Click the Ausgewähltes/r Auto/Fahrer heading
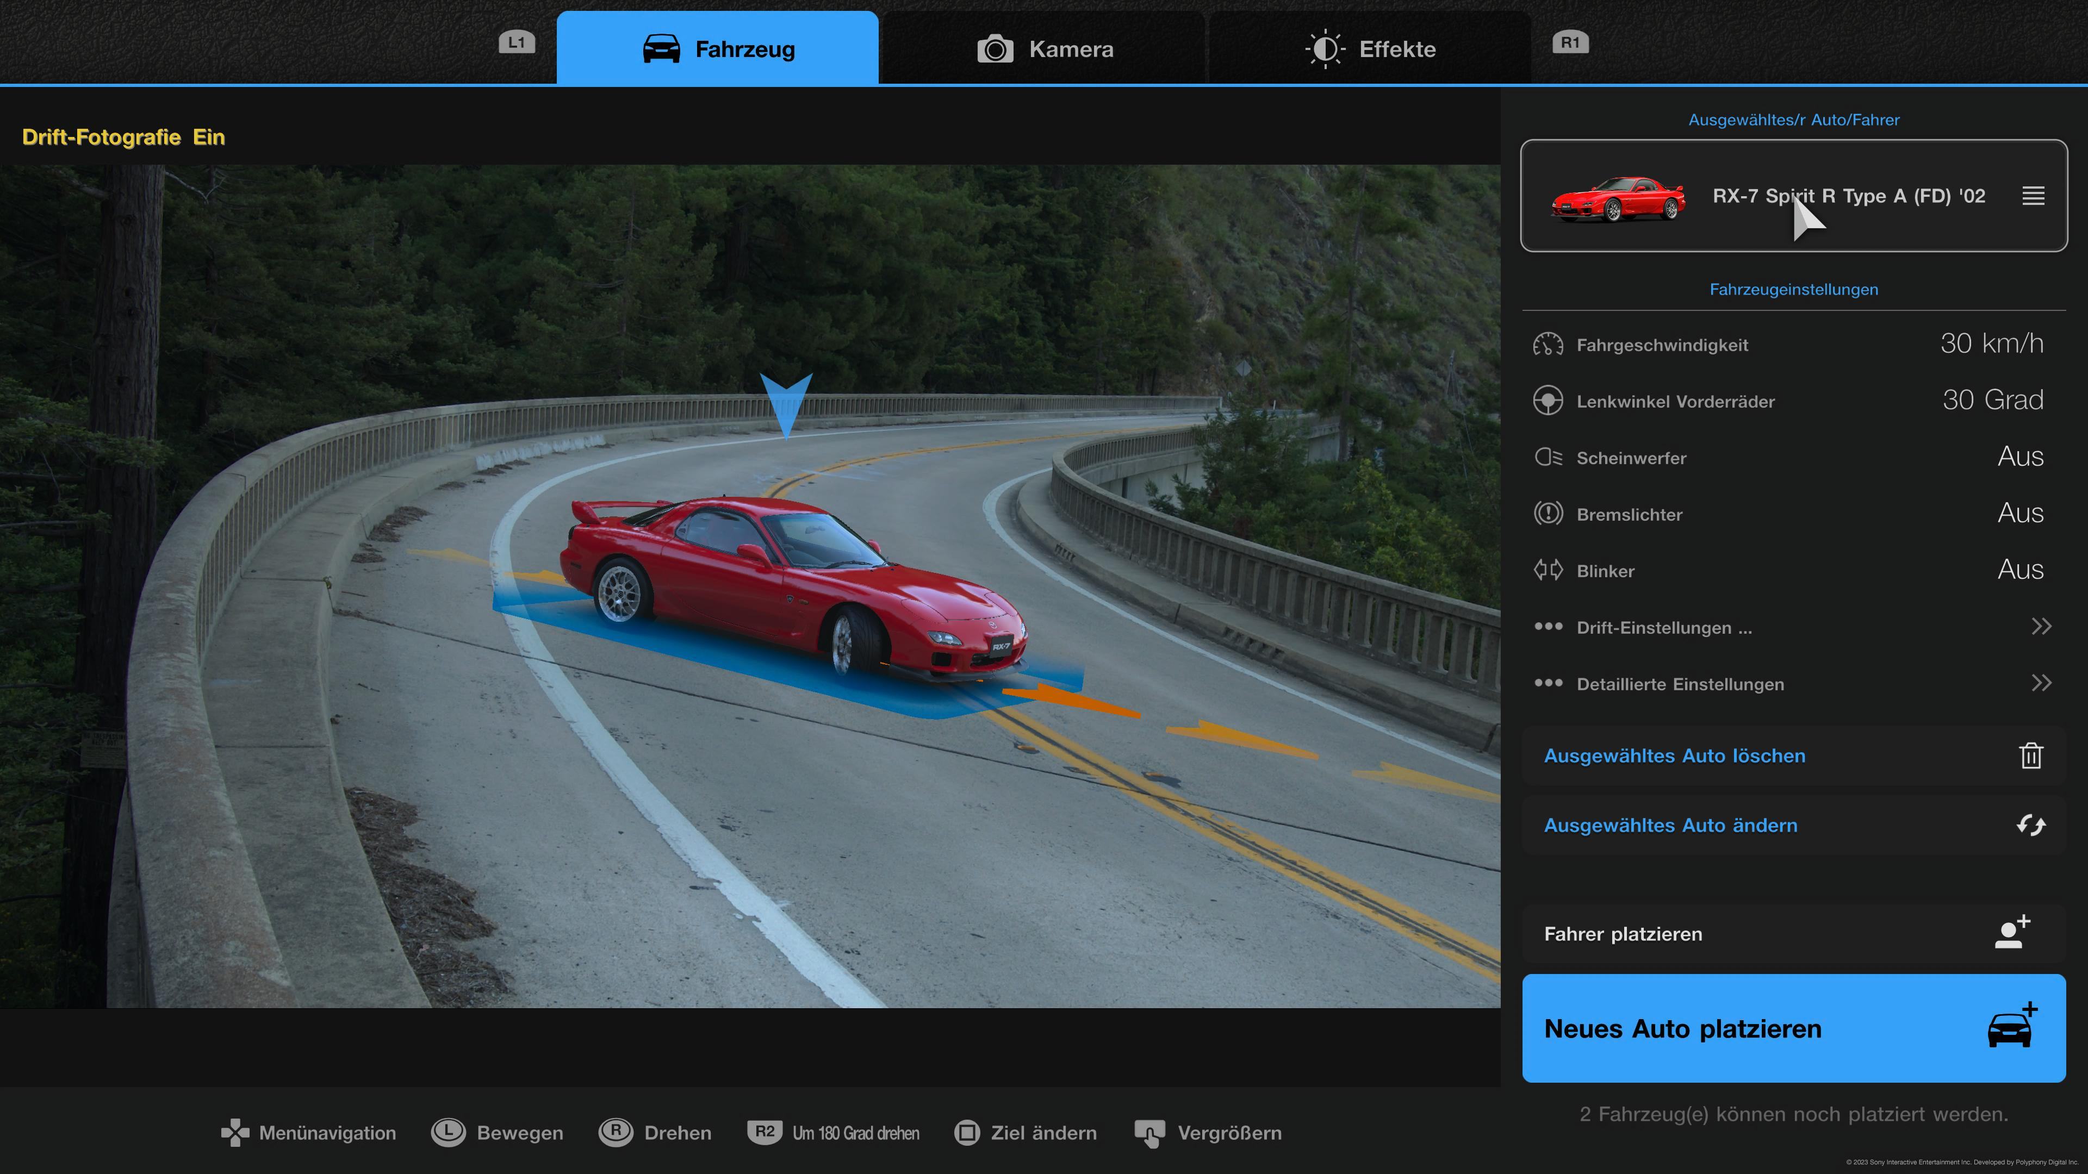 1794,120
